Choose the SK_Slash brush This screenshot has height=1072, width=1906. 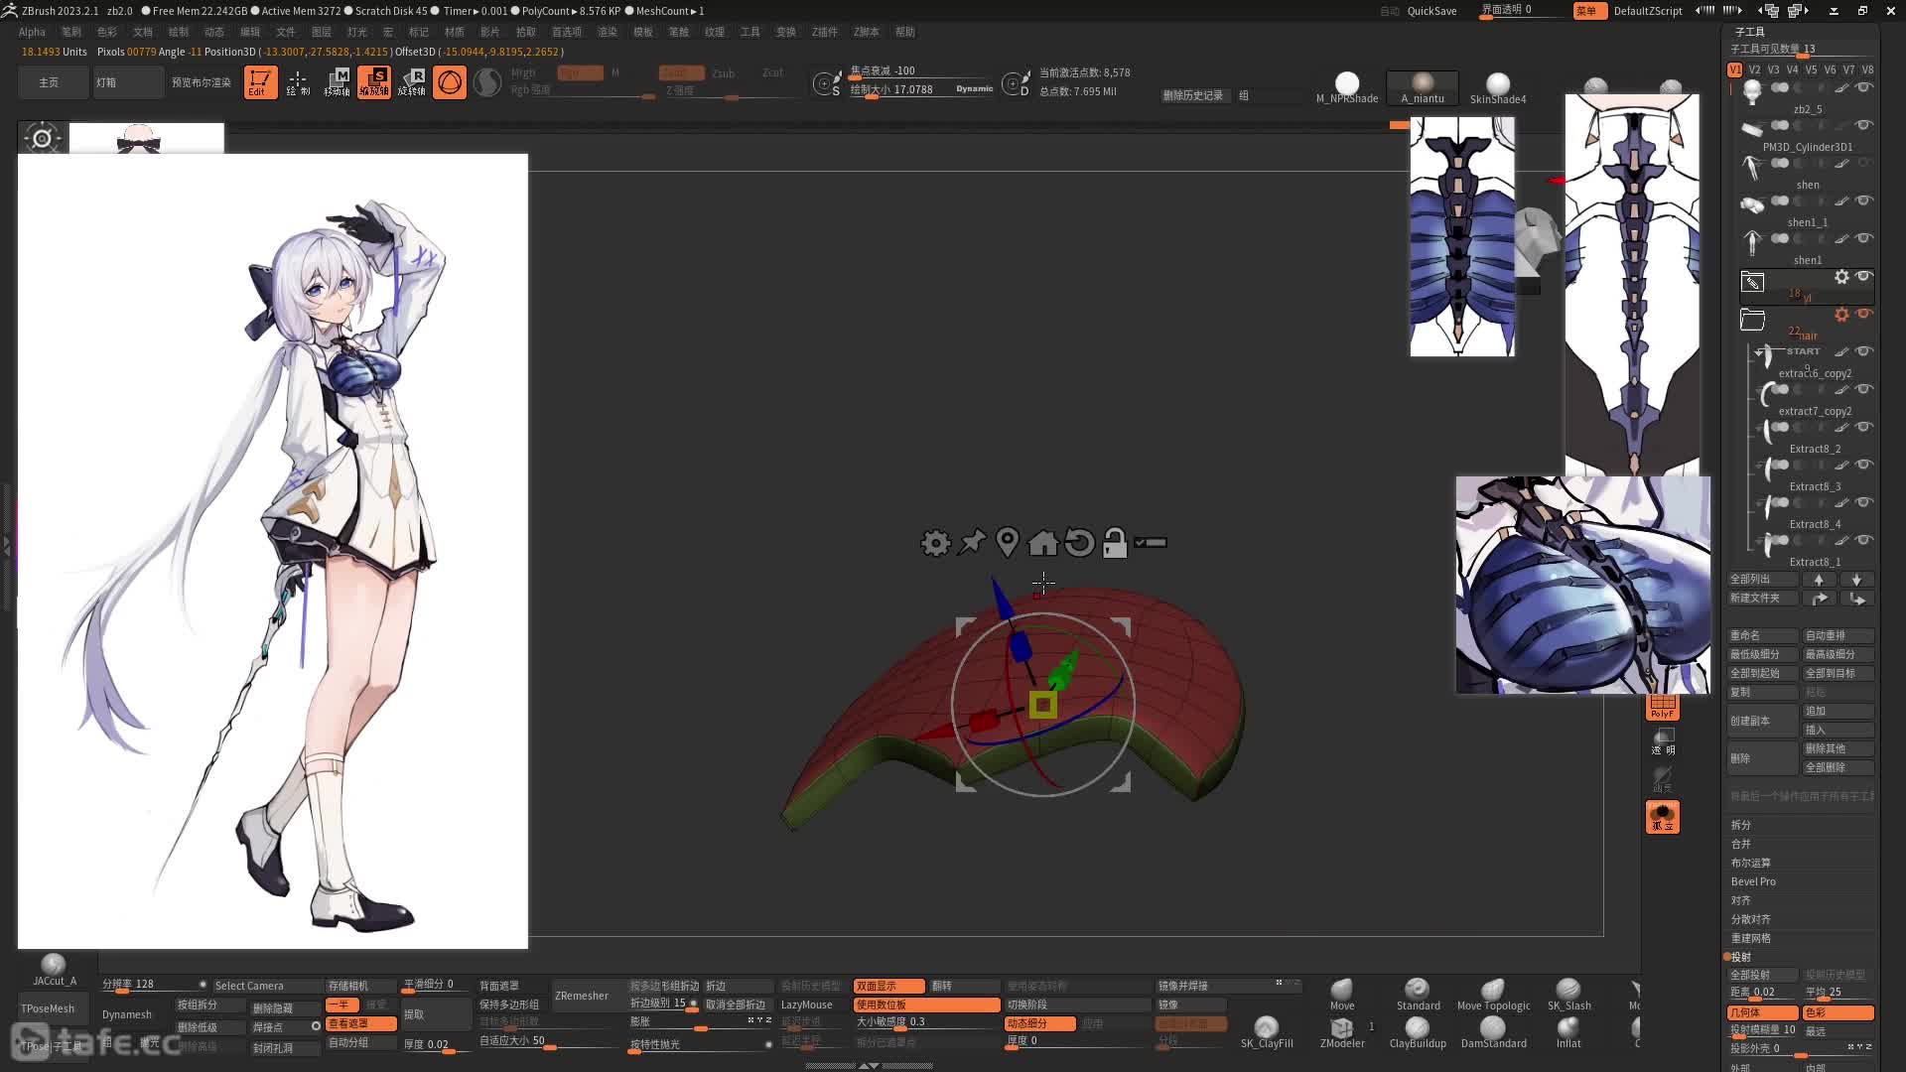(1568, 995)
